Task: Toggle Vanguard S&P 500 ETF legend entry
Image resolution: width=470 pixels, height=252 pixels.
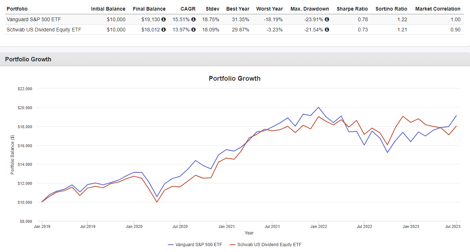Action: [x=194, y=245]
